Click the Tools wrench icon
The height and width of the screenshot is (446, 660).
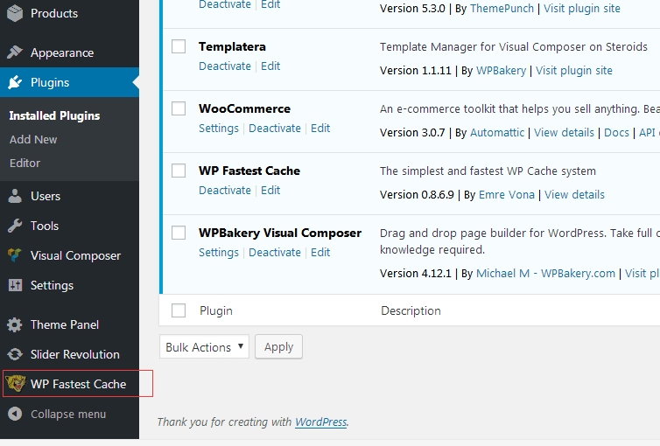[x=15, y=226]
